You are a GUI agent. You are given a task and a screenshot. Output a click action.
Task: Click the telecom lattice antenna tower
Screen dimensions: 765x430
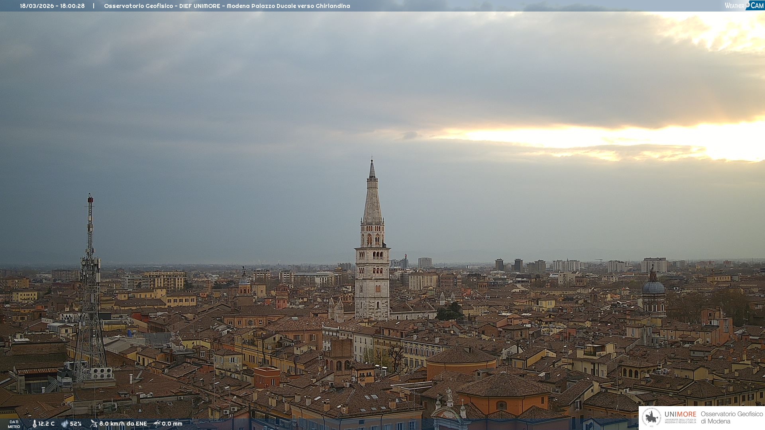pyautogui.click(x=90, y=287)
